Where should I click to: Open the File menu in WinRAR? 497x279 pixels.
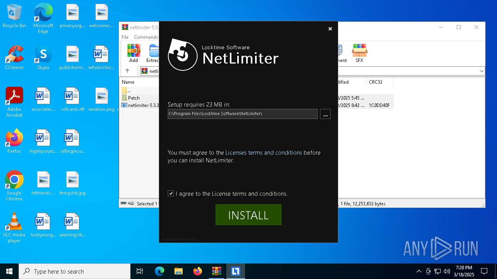[x=125, y=37]
